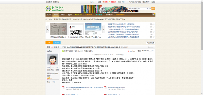Click the 2260 金钱 count under avatar
This screenshot has width=203, height=95.
(57, 67)
